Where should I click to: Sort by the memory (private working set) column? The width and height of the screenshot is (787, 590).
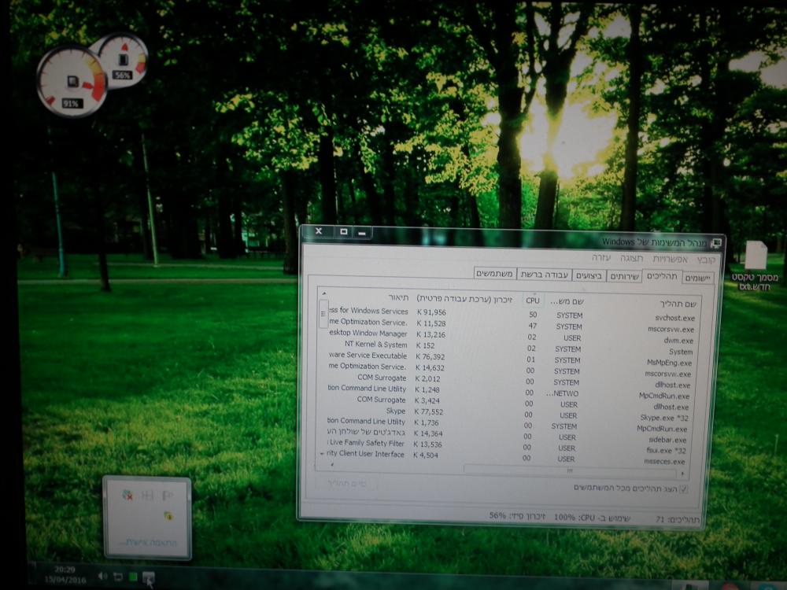464,299
